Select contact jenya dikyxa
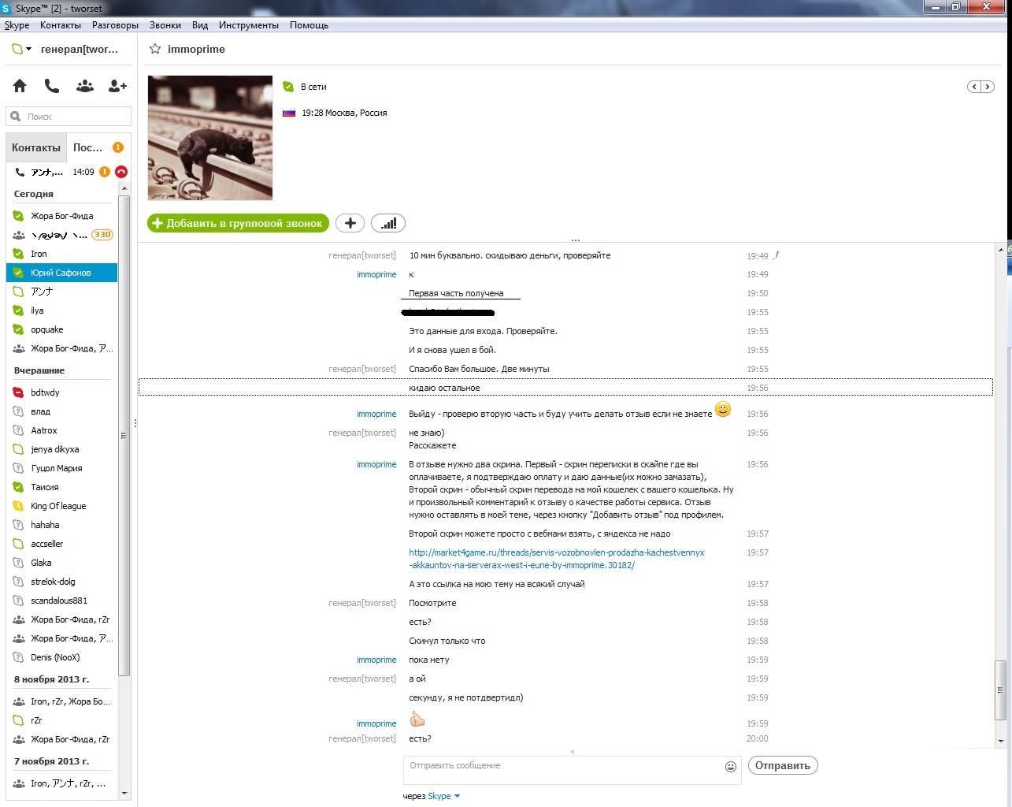 pos(61,449)
